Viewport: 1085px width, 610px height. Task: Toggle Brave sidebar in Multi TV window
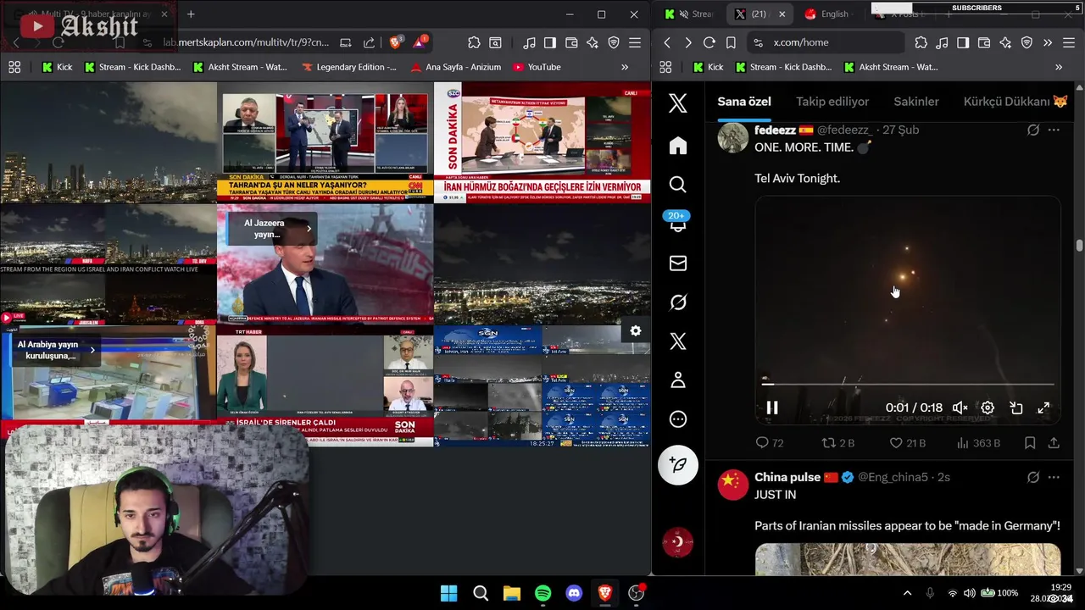(x=550, y=42)
